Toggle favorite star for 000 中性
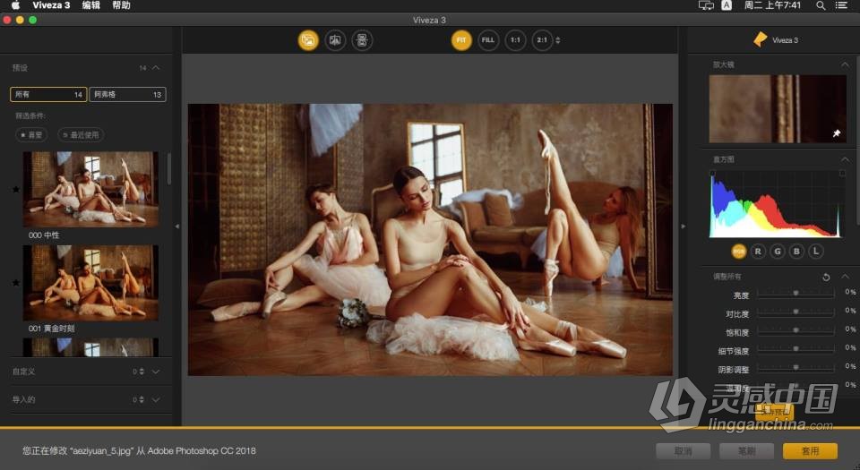 (16, 190)
